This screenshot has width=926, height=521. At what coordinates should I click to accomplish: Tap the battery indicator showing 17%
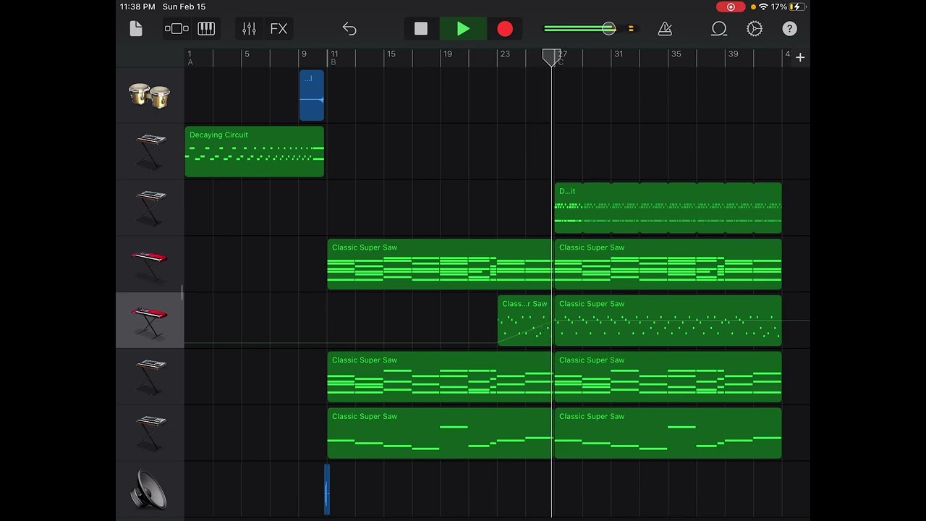click(789, 7)
